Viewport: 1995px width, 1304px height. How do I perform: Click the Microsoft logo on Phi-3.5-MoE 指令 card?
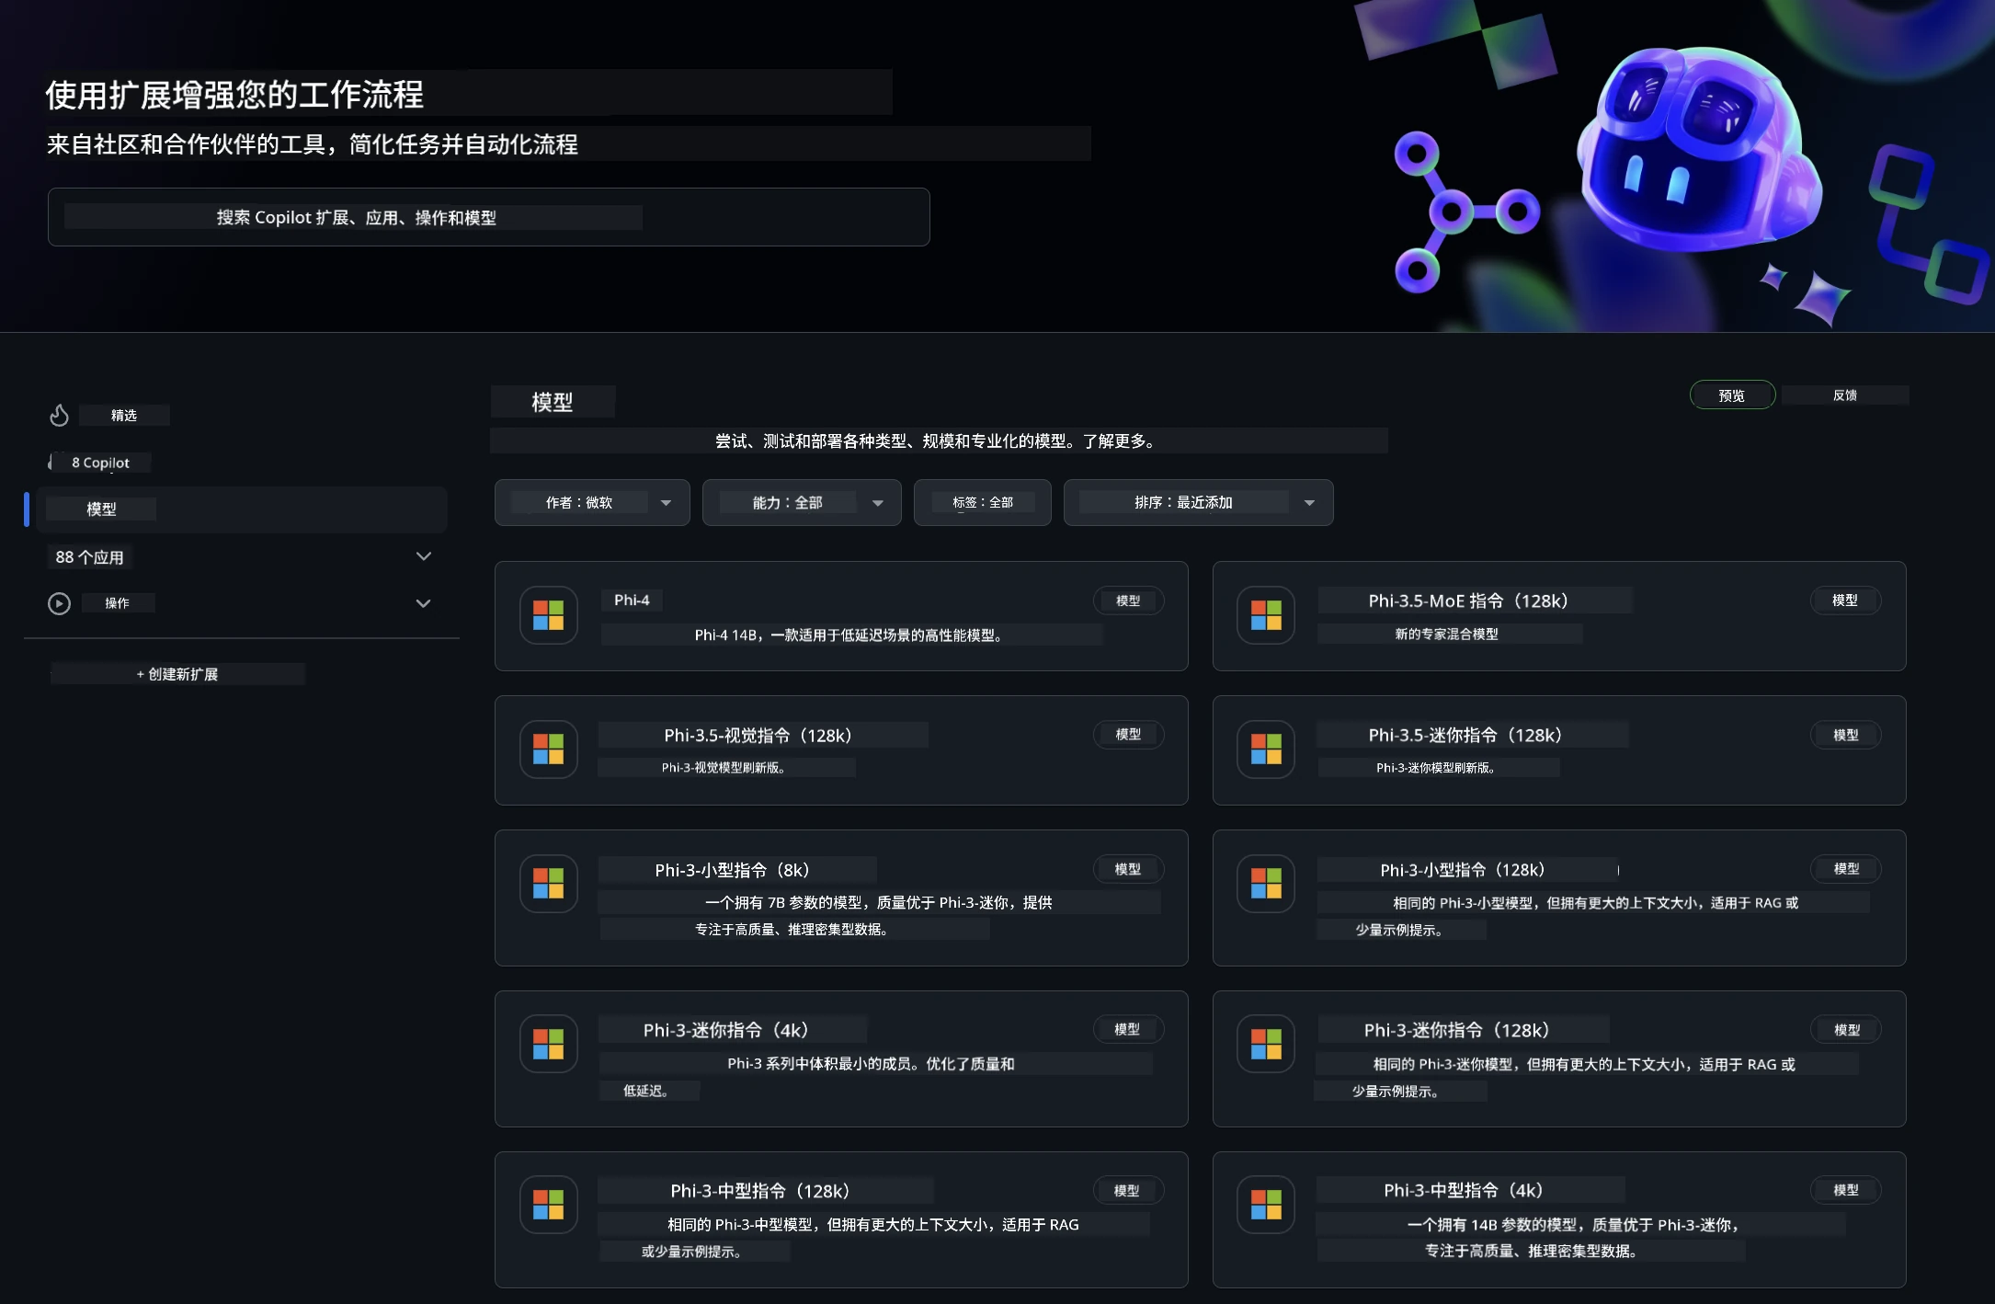click(1266, 615)
